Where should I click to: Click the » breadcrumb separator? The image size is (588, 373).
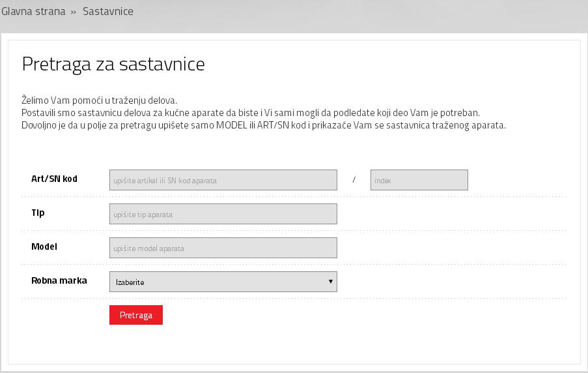pos(74,12)
